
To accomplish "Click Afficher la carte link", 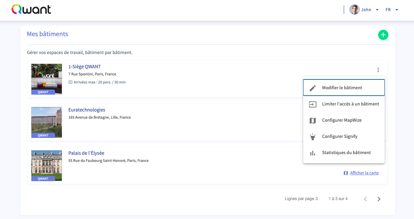I will click(364, 173).
